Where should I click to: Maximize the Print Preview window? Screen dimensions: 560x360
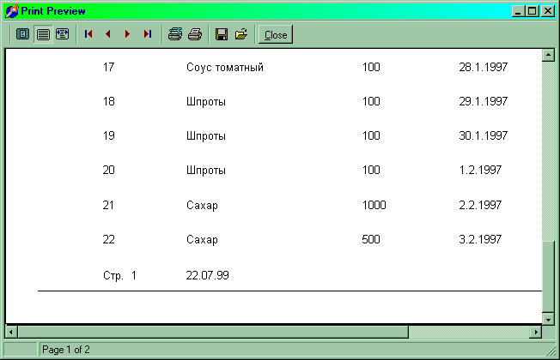[533, 11]
